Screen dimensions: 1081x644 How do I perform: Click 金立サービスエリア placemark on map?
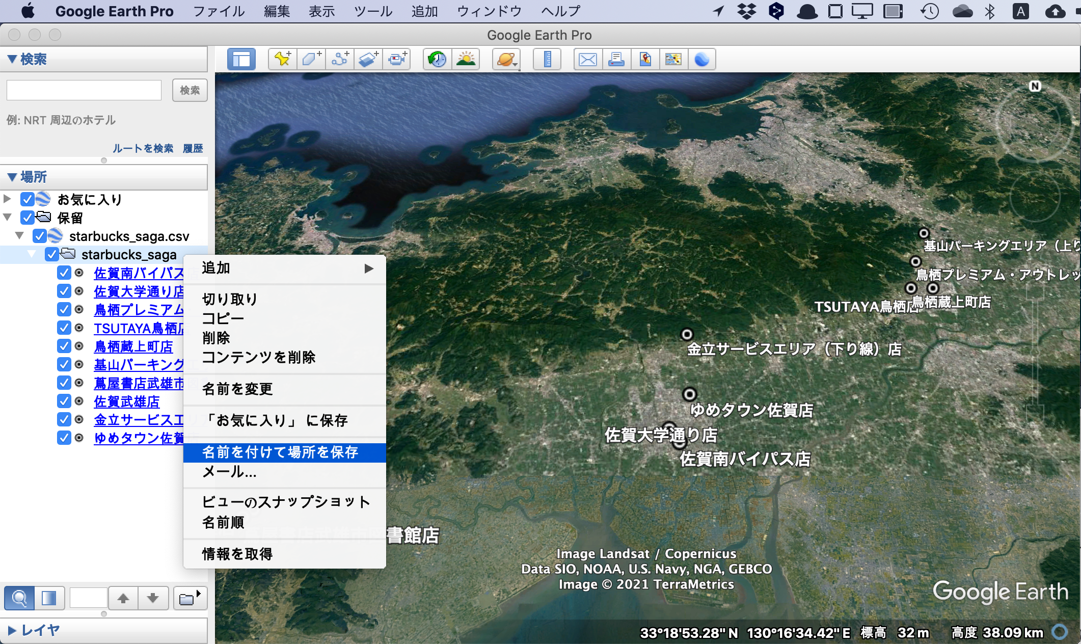point(687,334)
